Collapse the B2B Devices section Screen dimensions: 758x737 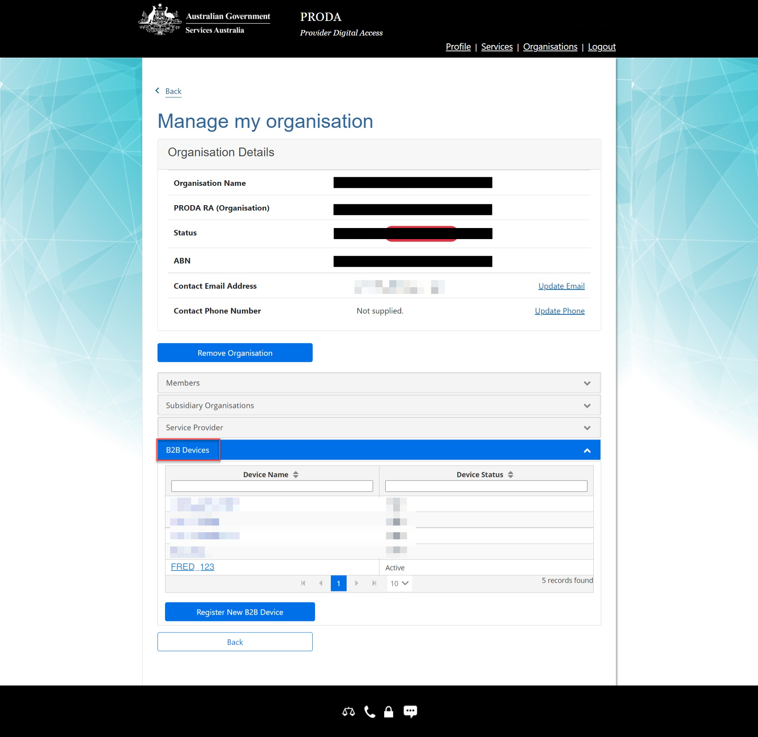click(x=379, y=450)
